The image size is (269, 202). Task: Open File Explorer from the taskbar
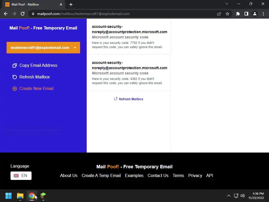click(x=20, y=196)
